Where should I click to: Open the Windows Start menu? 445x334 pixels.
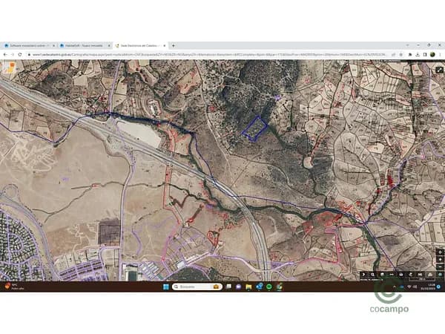pyautogui.click(x=165, y=286)
